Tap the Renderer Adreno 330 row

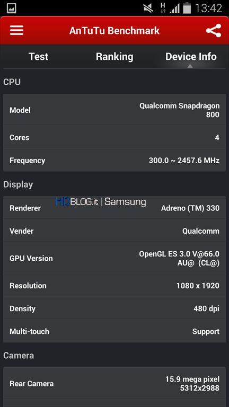click(114, 208)
